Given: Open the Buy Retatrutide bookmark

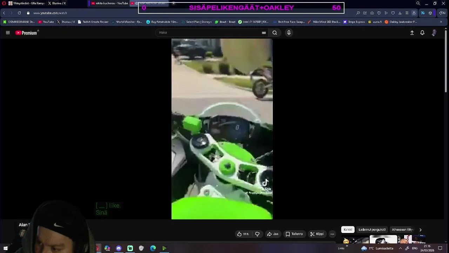Looking at the screenshot, I should 162,22.
